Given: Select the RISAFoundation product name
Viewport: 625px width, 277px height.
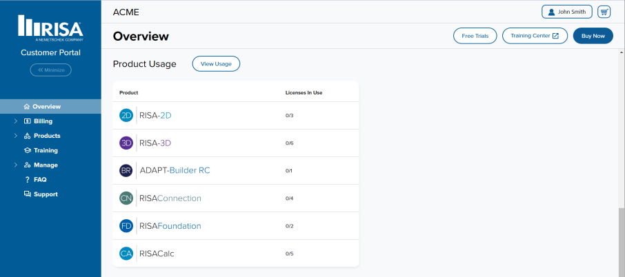Looking at the screenshot, I should coord(170,226).
